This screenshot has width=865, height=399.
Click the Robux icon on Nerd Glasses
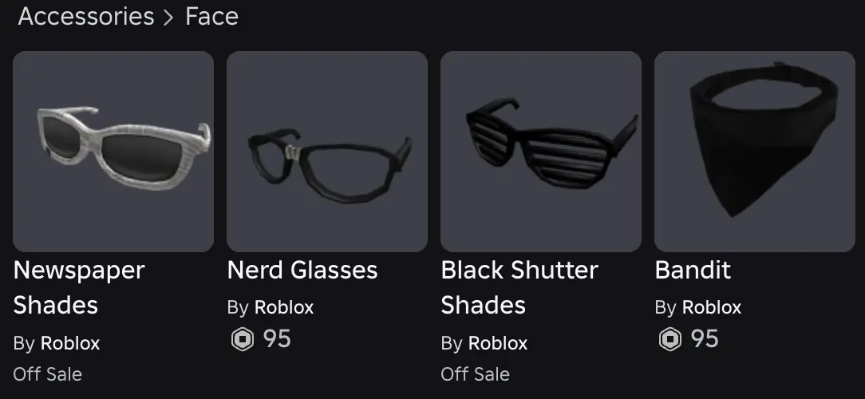[x=242, y=340]
